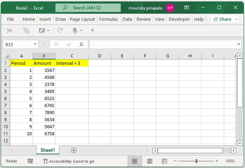
Task: Click the Touch/Mouse Mode hand icon
Action: [x=75, y=31]
